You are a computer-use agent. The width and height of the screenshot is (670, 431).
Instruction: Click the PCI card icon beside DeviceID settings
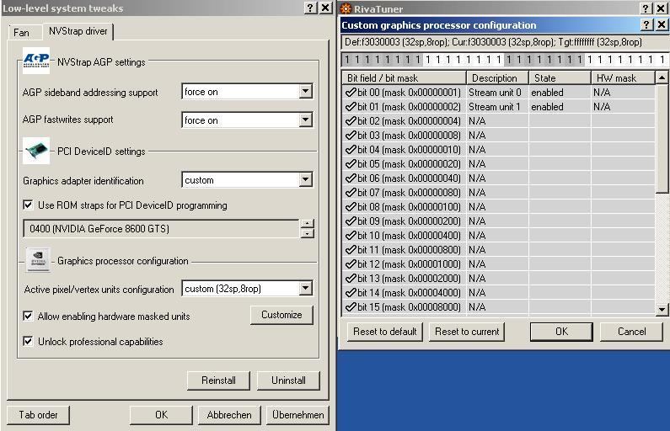[36, 151]
